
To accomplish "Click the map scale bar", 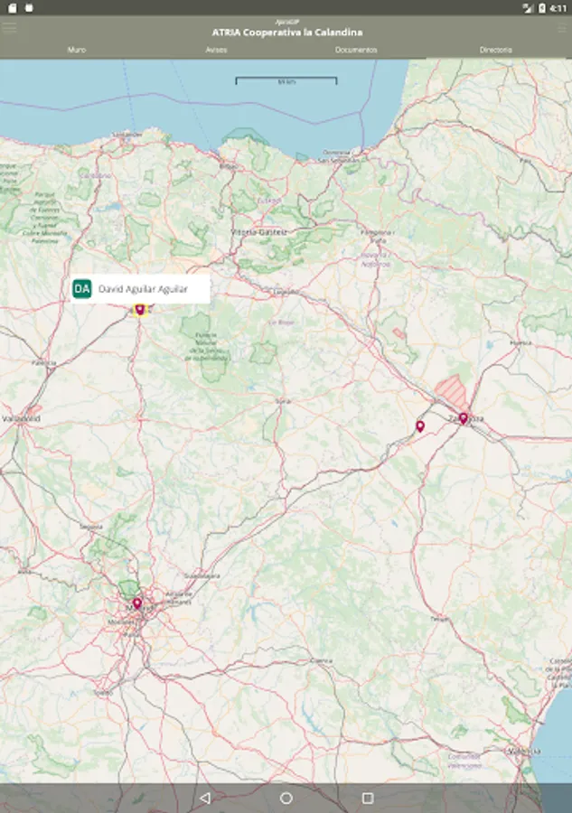I will [x=286, y=81].
